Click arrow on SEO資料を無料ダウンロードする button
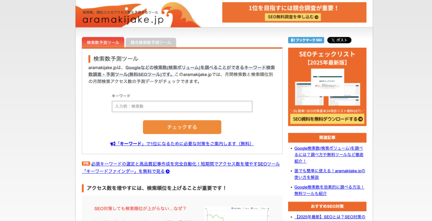432x221 pixels. (360, 119)
